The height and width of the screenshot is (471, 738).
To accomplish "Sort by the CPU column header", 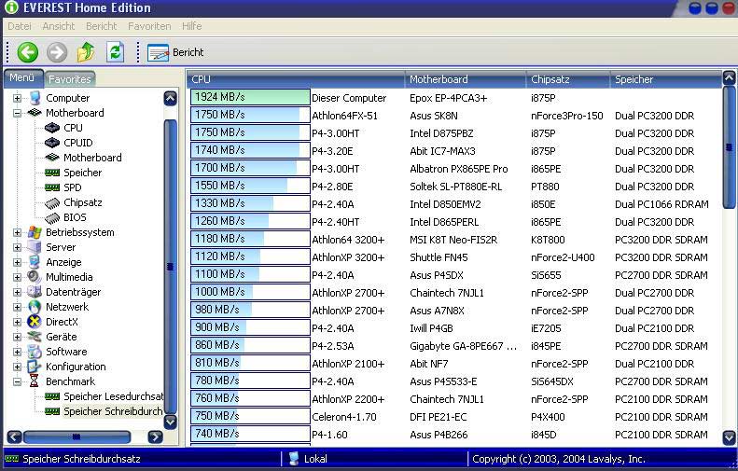I will 296,79.
